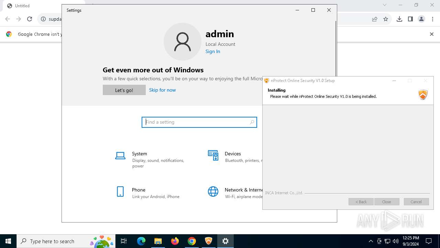Open Task View on the taskbar
Screen dimensions: 440x248
(x=124, y=241)
